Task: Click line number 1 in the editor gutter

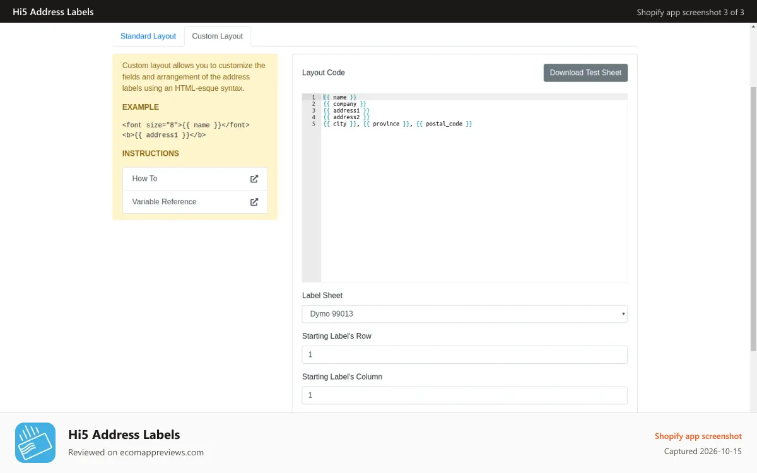Action: (313, 97)
